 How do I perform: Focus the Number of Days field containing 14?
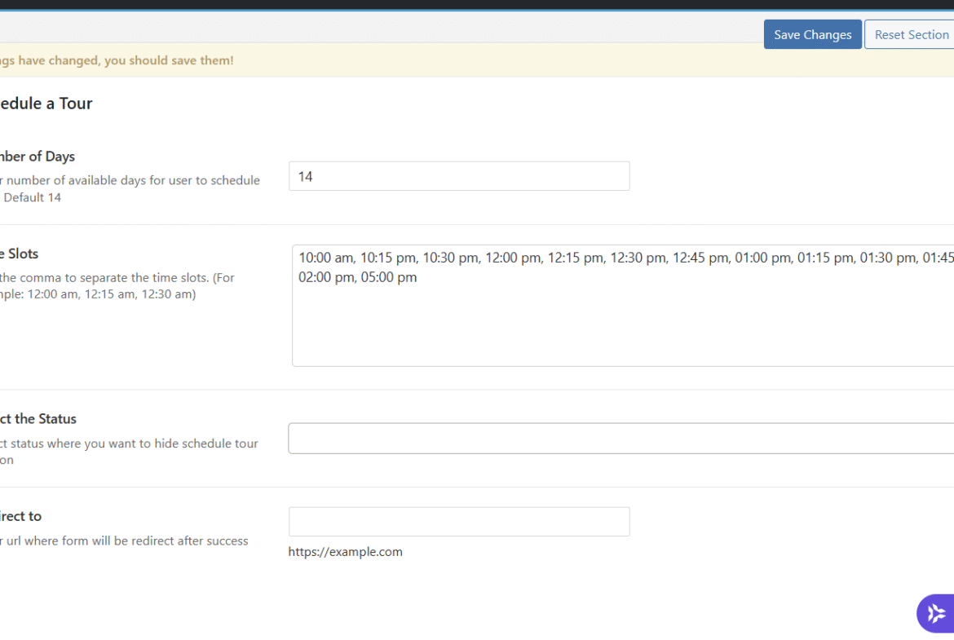coord(459,176)
